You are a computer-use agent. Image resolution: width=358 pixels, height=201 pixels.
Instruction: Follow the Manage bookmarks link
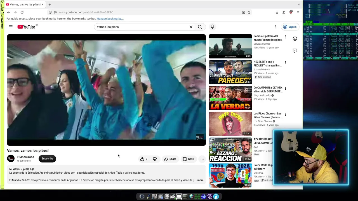coord(110,19)
